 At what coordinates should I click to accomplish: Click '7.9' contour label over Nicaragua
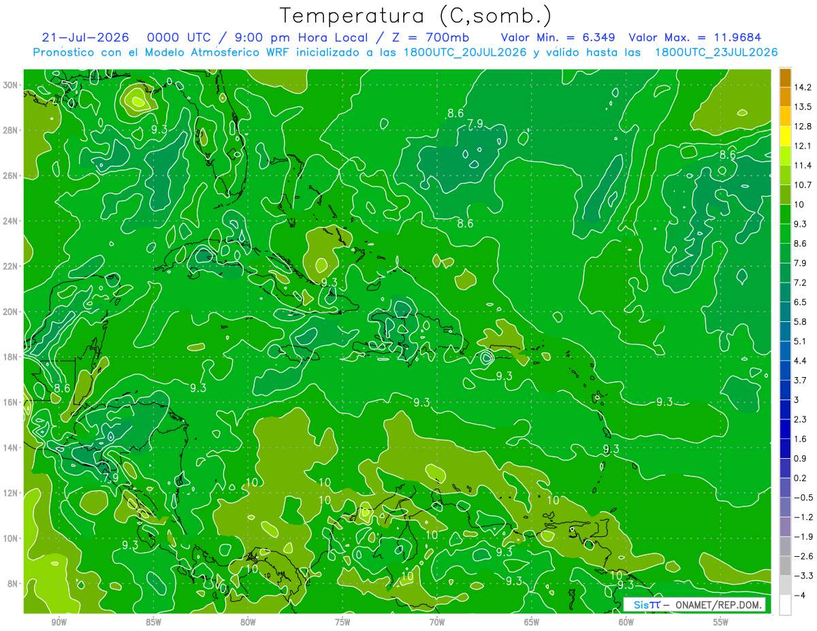tap(110, 479)
